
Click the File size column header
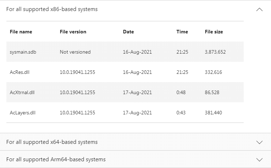coord(214,32)
